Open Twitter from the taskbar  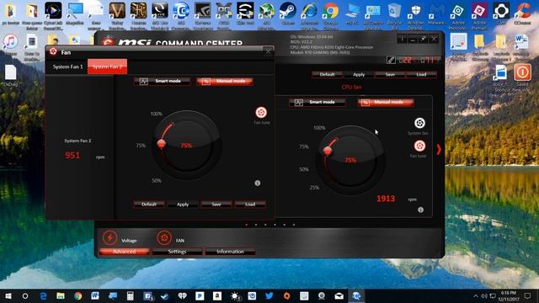pyautogui.click(x=269, y=295)
